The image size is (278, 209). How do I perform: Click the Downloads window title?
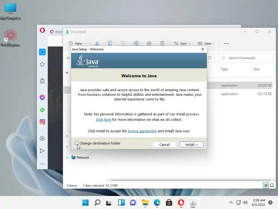pyautogui.click(x=78, y=32)
